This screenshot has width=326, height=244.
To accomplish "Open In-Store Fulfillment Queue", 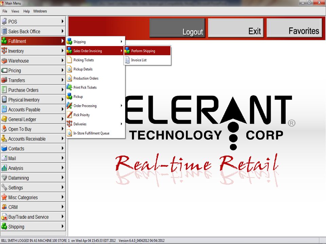I will tap(96, 133).
